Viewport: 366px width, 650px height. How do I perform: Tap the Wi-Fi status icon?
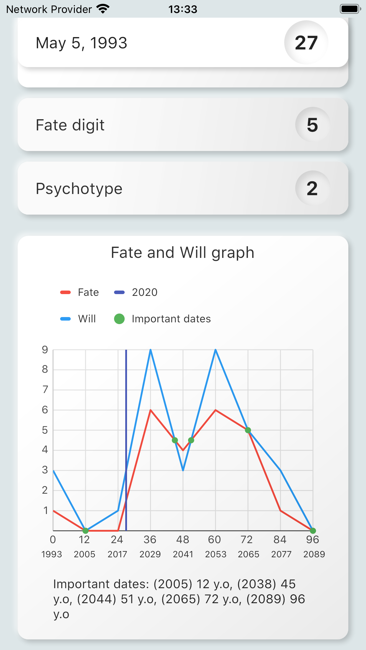point(103,9)
